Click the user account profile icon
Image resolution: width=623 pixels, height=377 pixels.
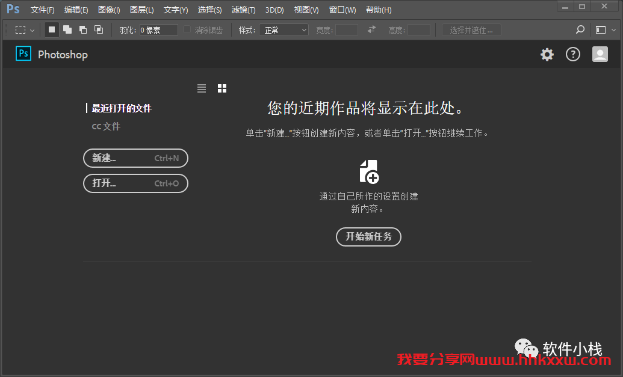(x=600, y=54)
